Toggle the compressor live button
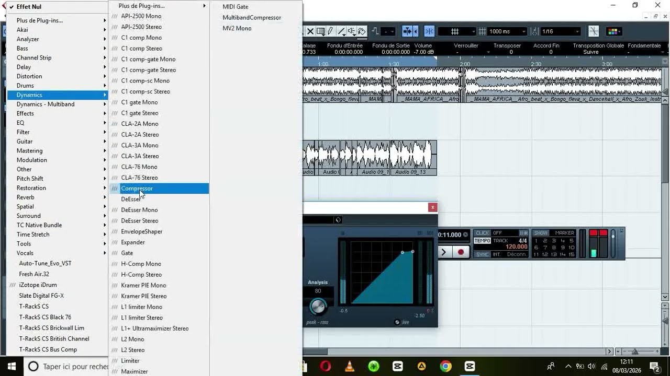670x376 pixels. click(397, 322)
